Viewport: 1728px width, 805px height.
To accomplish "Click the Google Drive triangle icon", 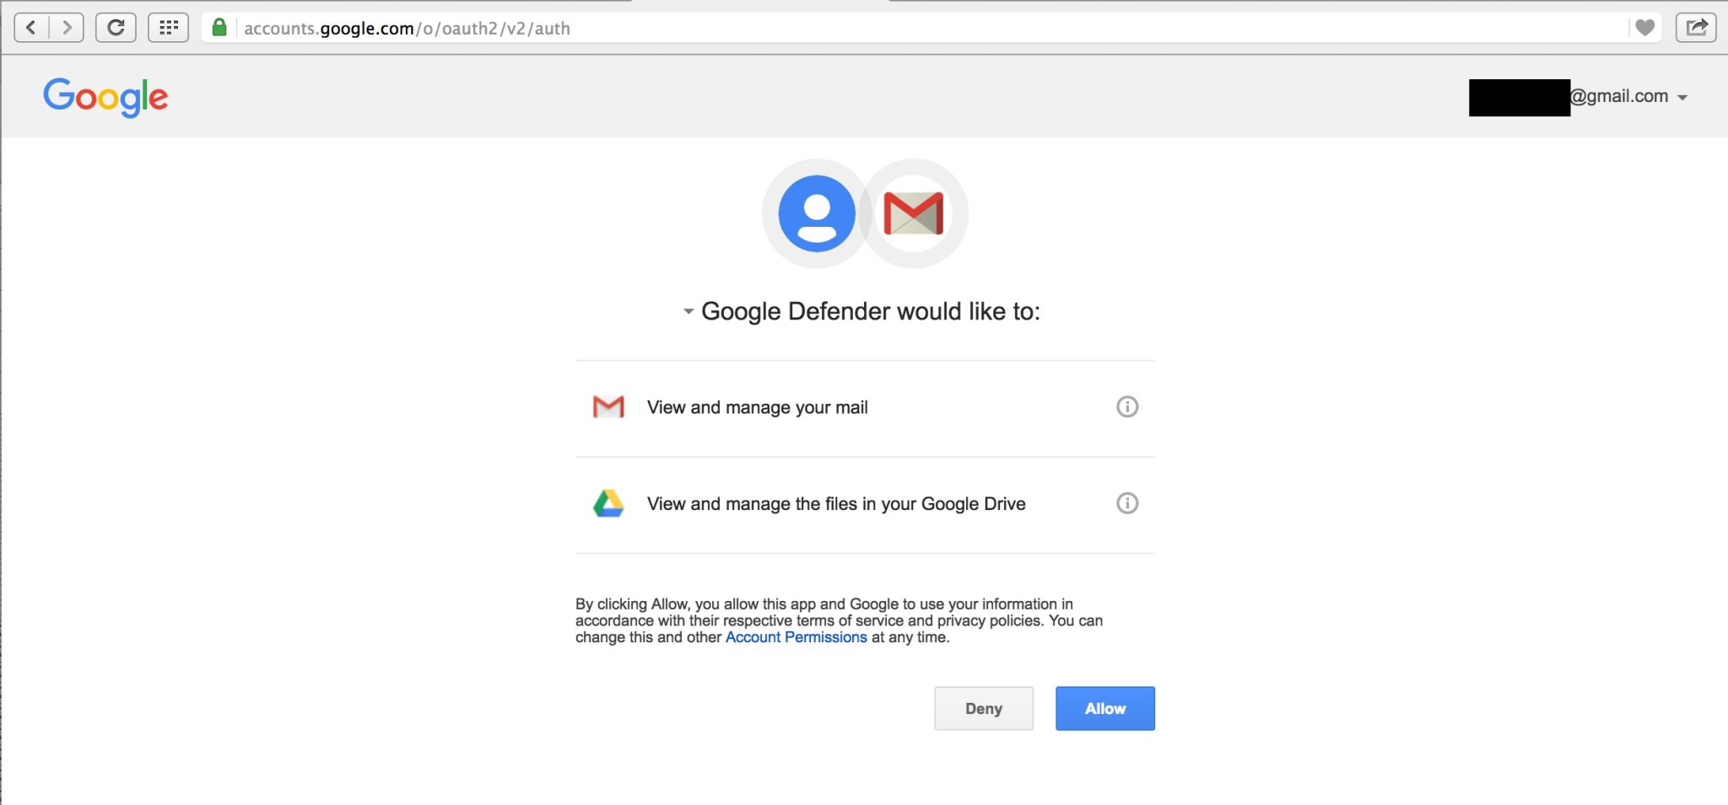I will click(x=608, y=503).
